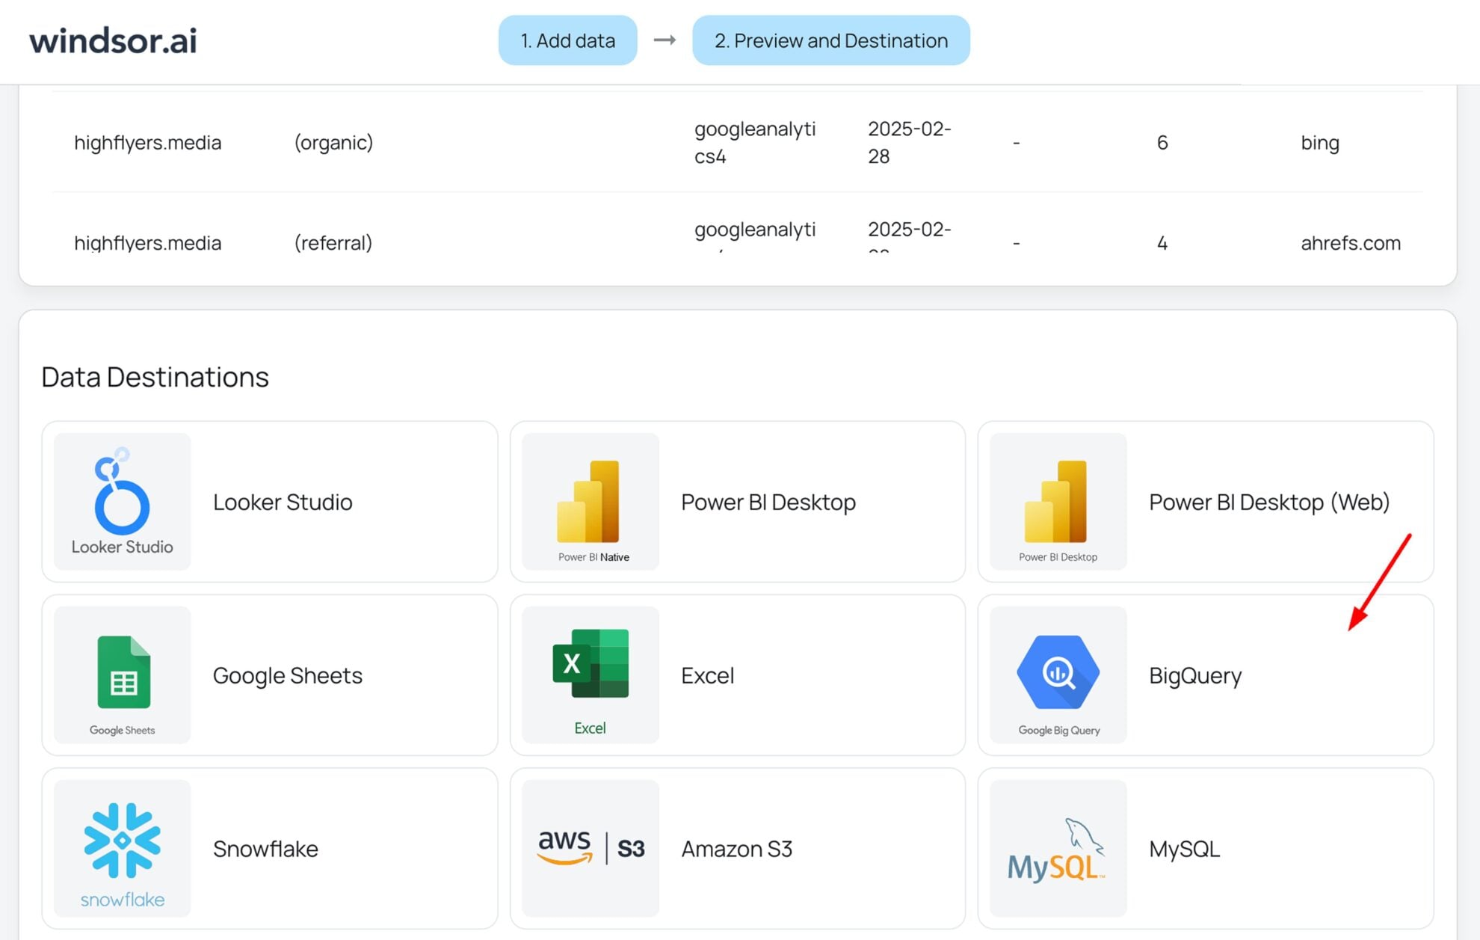Click the Amazon S3 icon
The height and width of the screenshot is (940, 1480).
click(589, 848)
